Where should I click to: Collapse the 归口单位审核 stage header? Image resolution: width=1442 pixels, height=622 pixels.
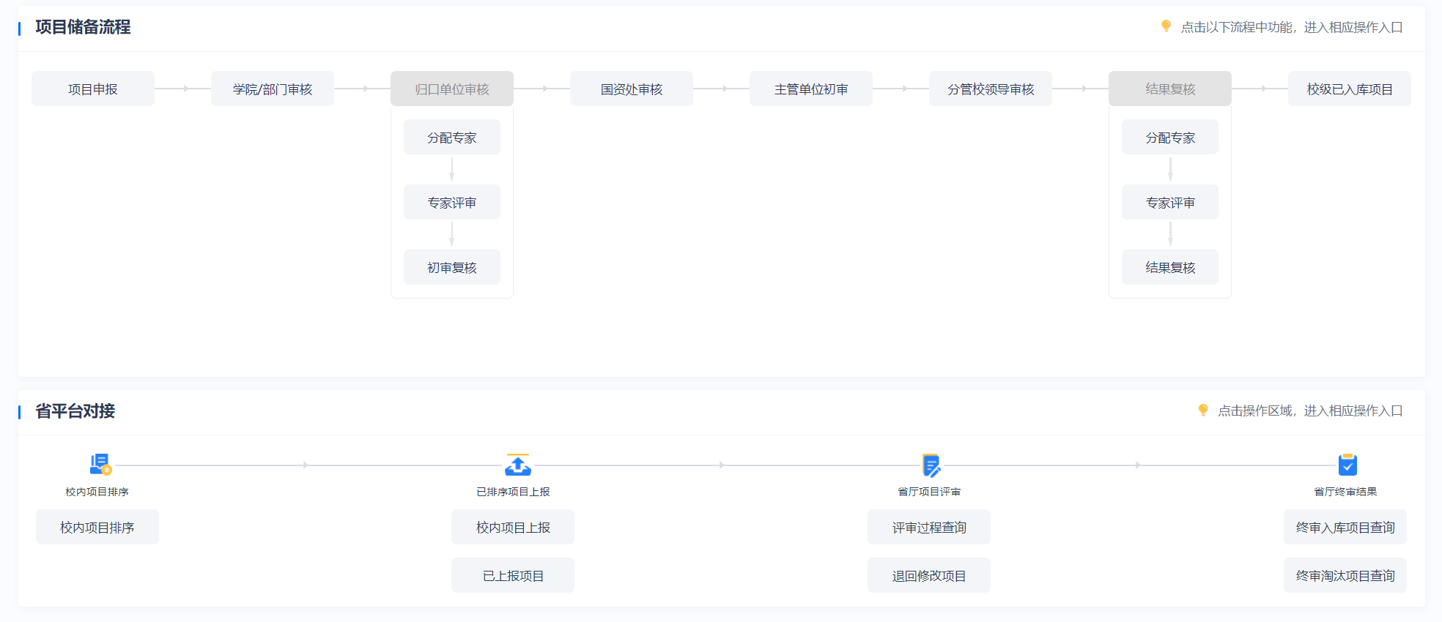(451, 89)
